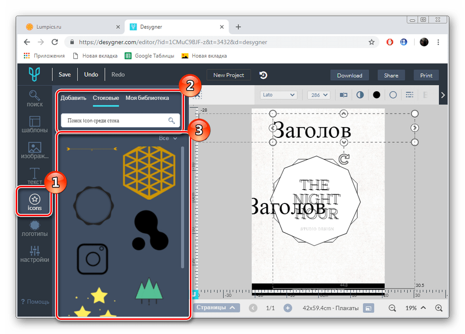Select THE NIGHT HOUR logo on canvas
The width and height of the screenshot is (465, 334).
click(x=316, y=201)
